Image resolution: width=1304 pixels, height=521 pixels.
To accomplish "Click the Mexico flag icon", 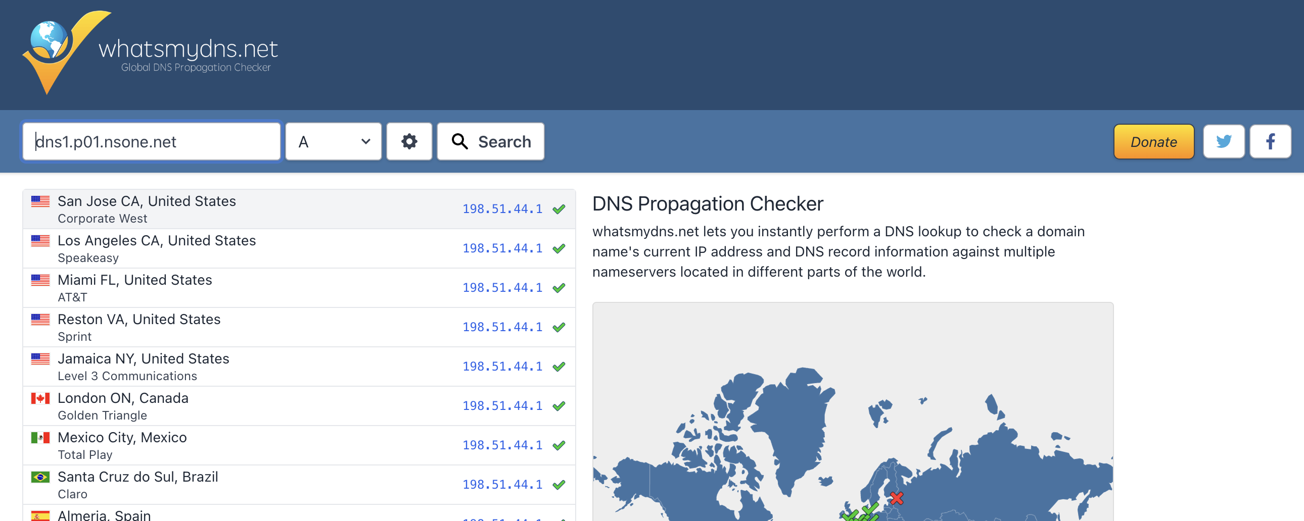I will (x=40, y=438).
